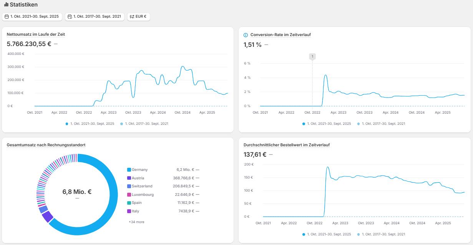Open Gesamtumsatz nach Rechnungsstandort report
The image size is (473, 245).
click(x=46, y=145)
